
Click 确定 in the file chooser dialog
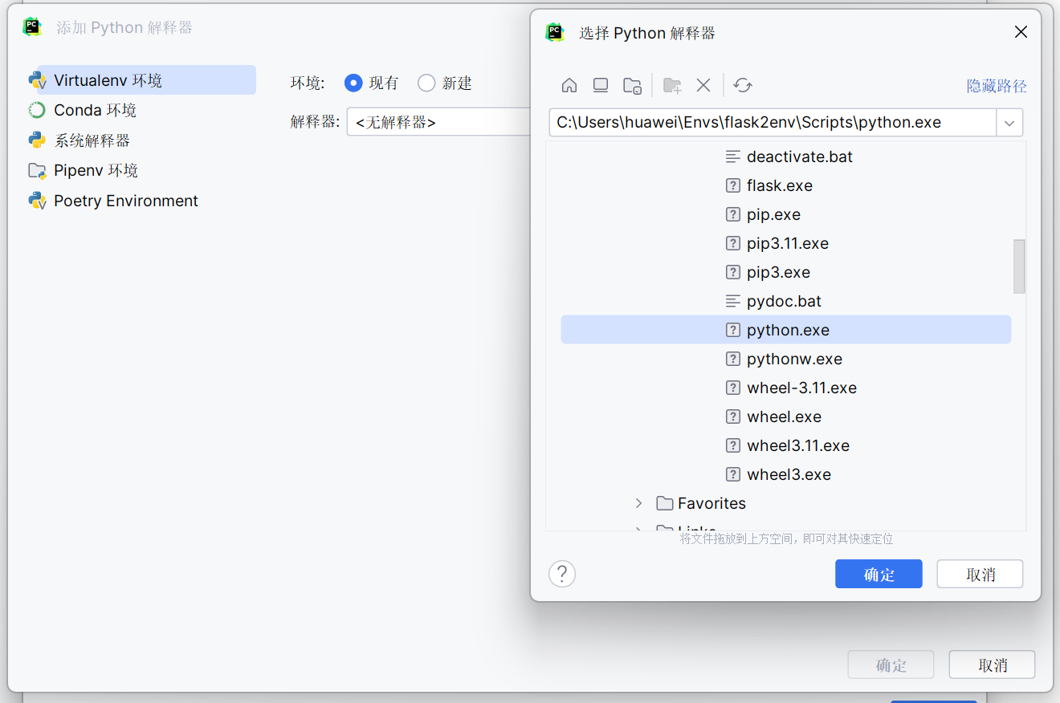(879, 575)
